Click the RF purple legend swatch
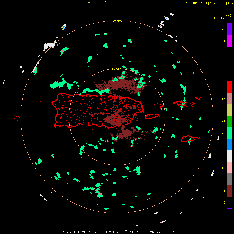Viewport: 234px width, 234px height. pyautogui.click(x=230, y=29)
